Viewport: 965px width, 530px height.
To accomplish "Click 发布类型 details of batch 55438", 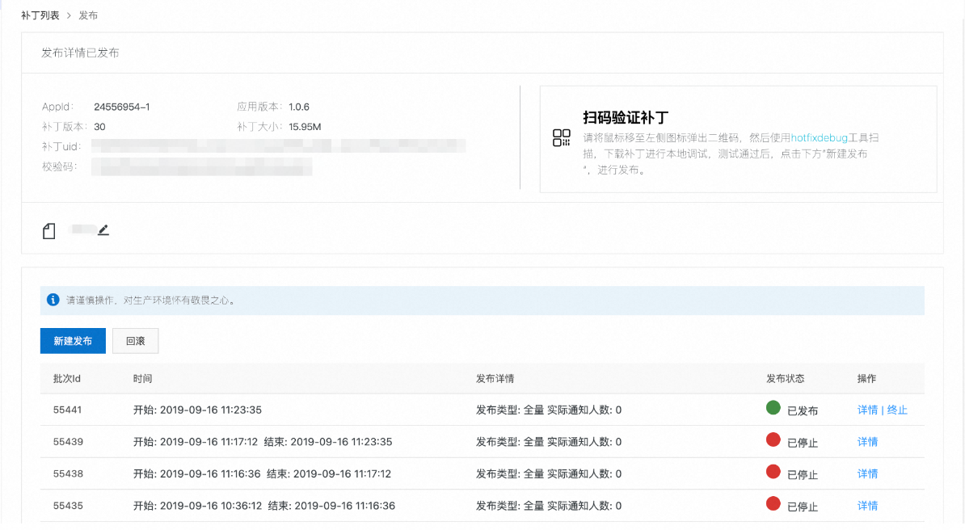I will point(548,474).
